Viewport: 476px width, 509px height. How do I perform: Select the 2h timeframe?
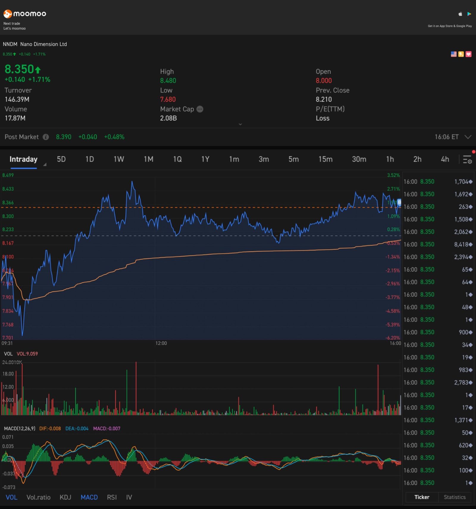pos(417,159)
